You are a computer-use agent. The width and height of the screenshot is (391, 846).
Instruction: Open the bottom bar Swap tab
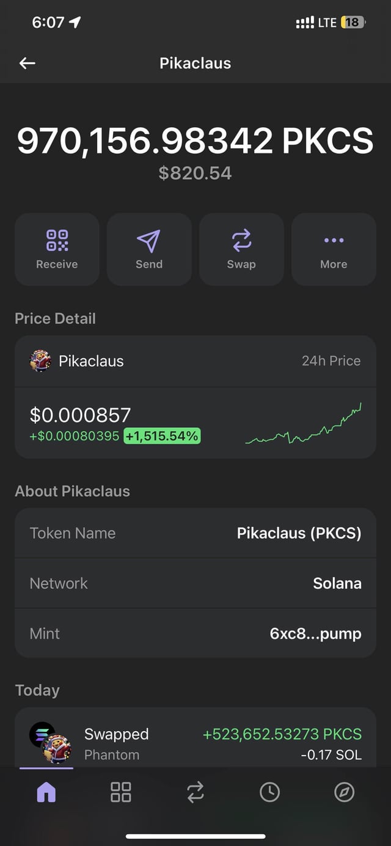tap(195, 792)
